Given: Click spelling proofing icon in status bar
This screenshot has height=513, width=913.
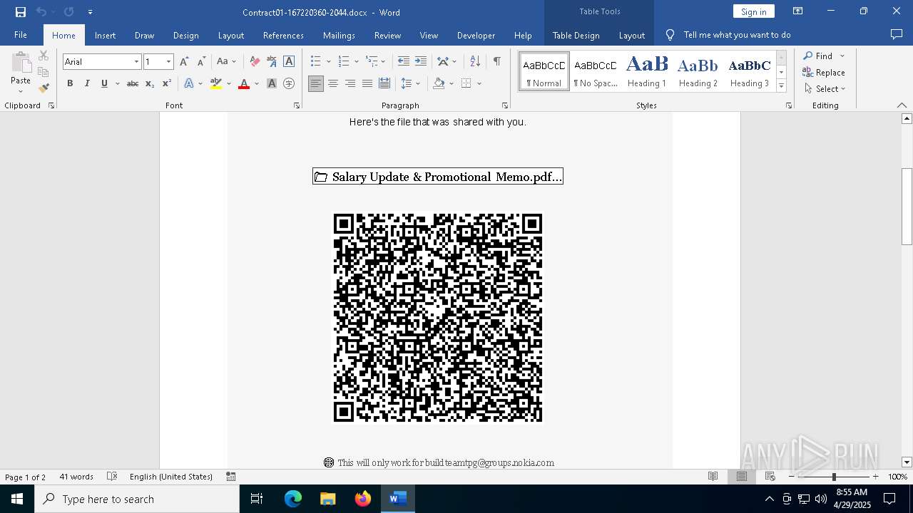Looking at the screenshot, I should (112, 477).
